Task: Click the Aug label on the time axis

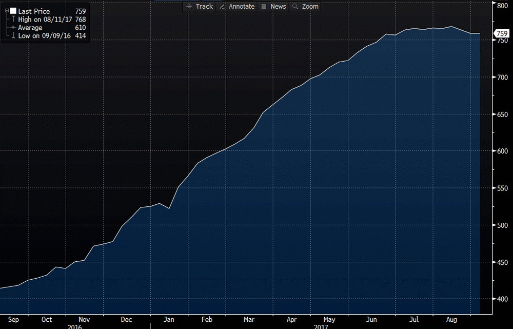Action: (x=451, y=320)
